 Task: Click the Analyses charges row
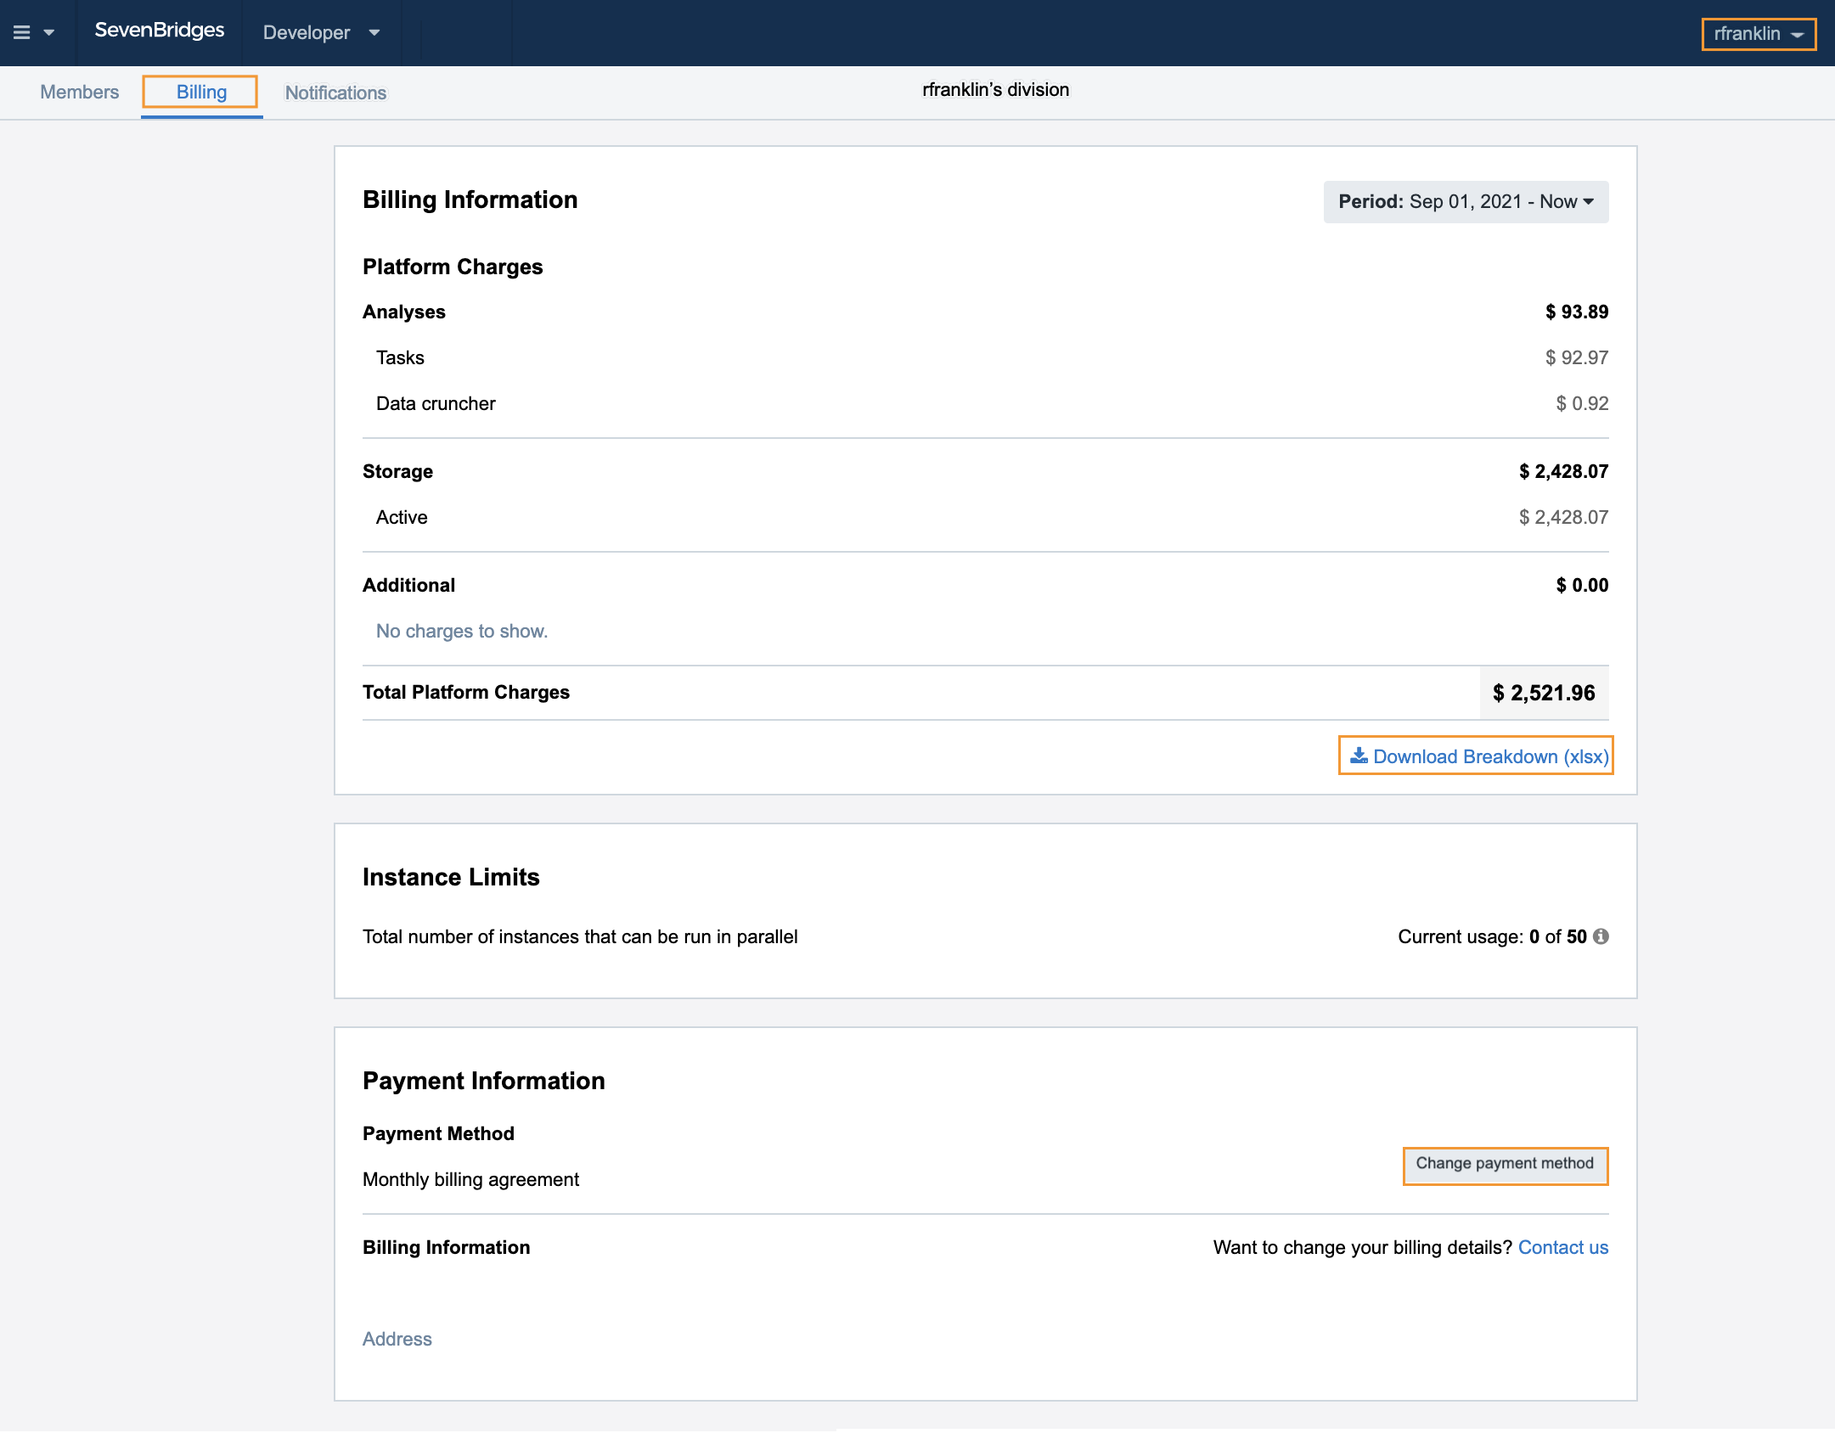[404, 312]
